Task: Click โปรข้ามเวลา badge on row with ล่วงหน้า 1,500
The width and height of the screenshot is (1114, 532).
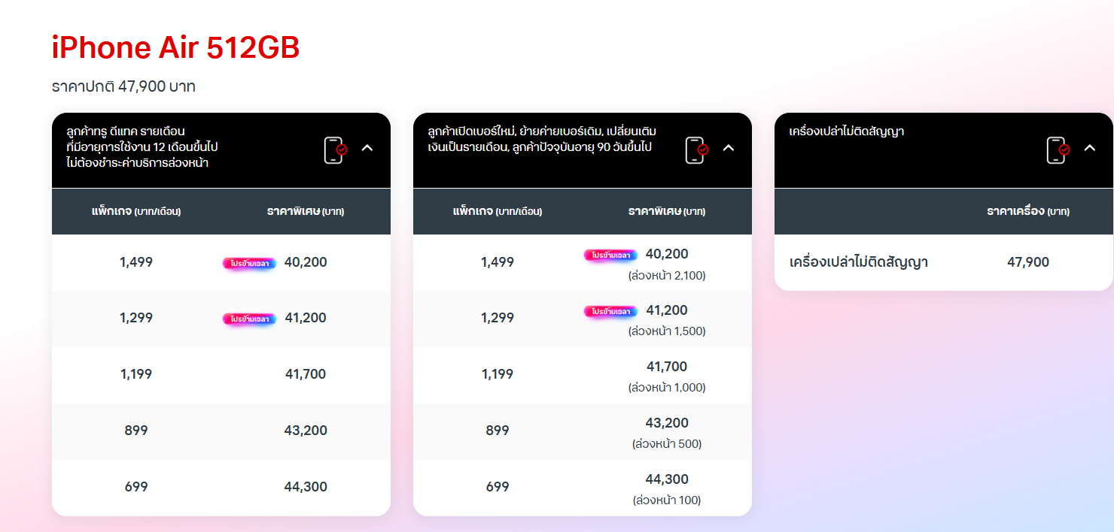Action: [x=610, y=311]
